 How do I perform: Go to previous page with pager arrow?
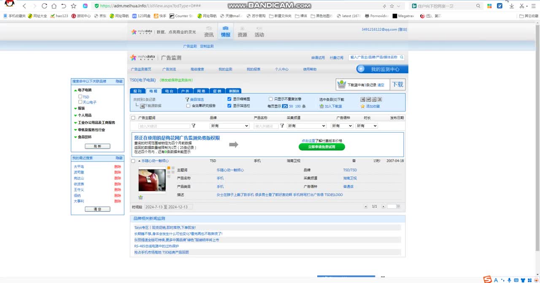366,206
